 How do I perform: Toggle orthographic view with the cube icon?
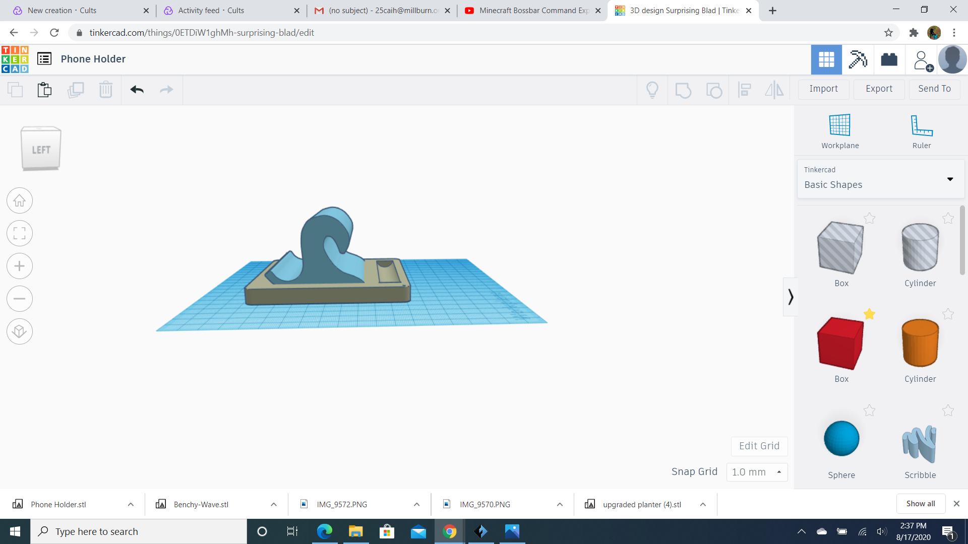point(19,331)
